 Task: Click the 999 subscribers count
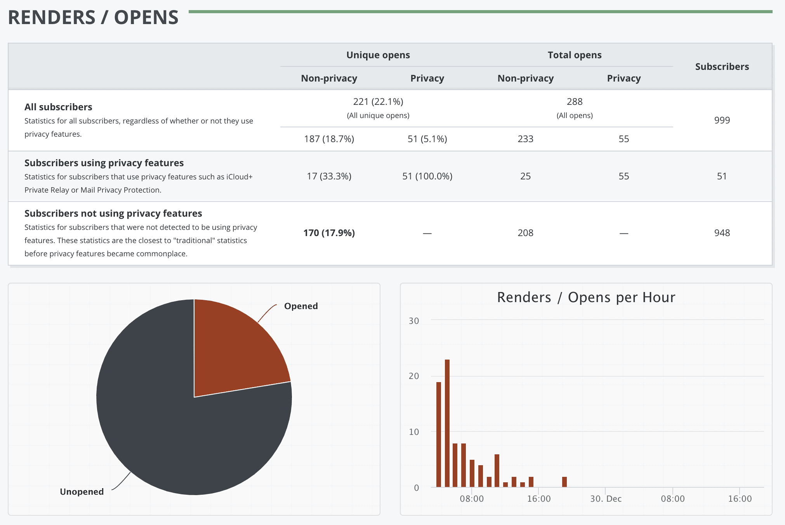click(x=722, y=120)
